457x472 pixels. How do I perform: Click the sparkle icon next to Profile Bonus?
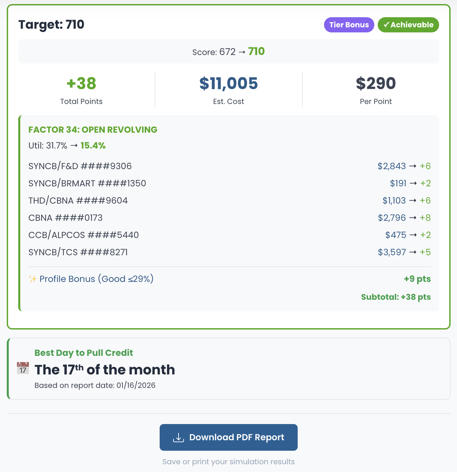(x=32, y=279)
